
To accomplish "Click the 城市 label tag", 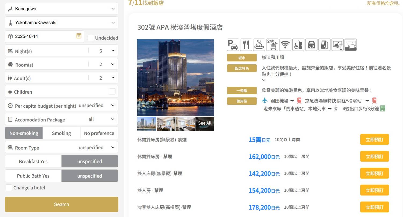I will pyautogui.click(x=242, y=58).
